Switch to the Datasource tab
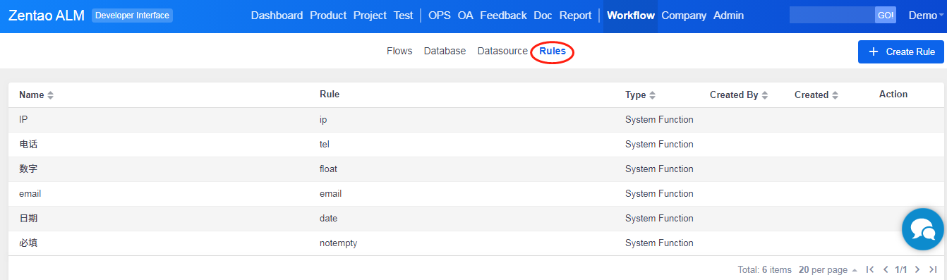Image resolution: width=947 pixels, height=280 pixels. [x=502, y=51]
